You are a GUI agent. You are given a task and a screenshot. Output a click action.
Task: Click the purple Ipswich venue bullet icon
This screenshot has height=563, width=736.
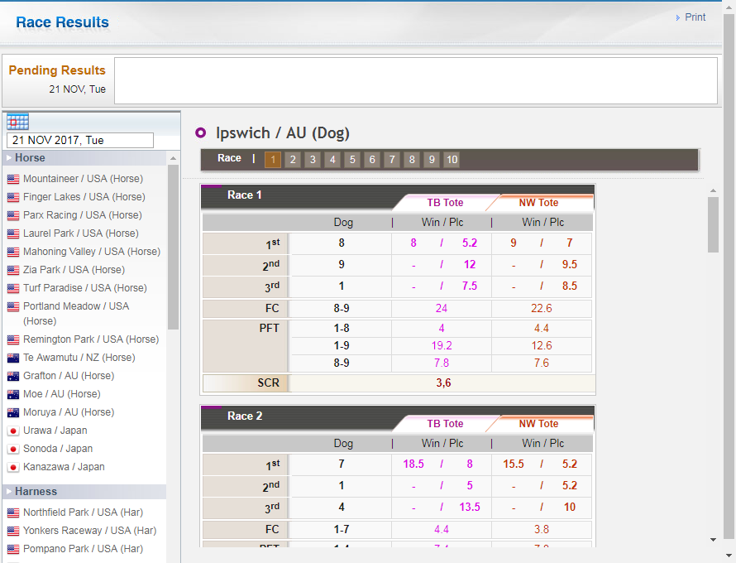point(201,133)
